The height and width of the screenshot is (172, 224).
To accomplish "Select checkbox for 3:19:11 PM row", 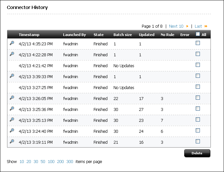I will [198, 141].
